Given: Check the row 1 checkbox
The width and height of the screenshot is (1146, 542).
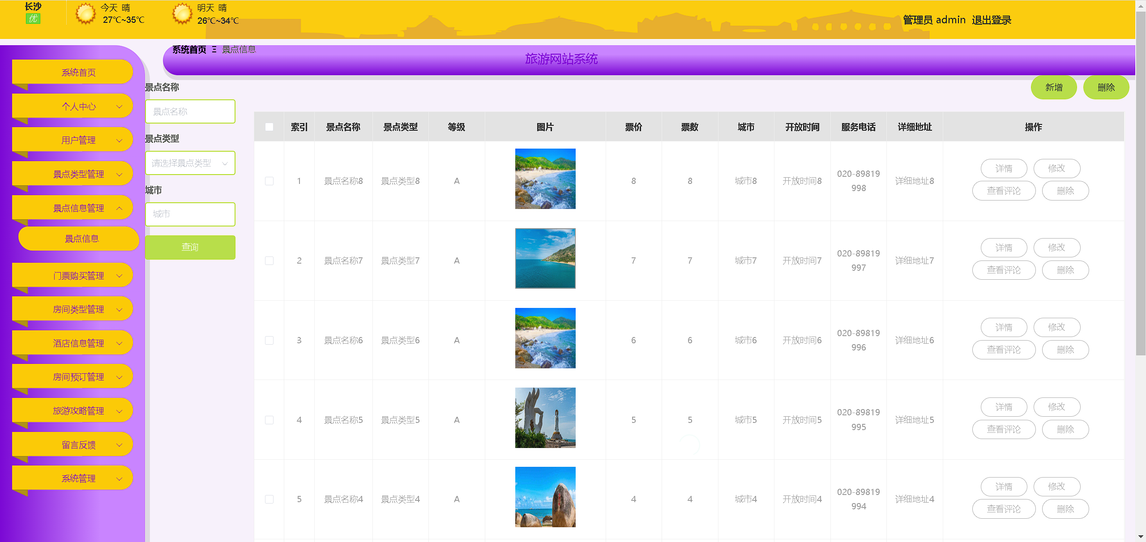Looking at the screenshot, I should (x=269, y=181).
